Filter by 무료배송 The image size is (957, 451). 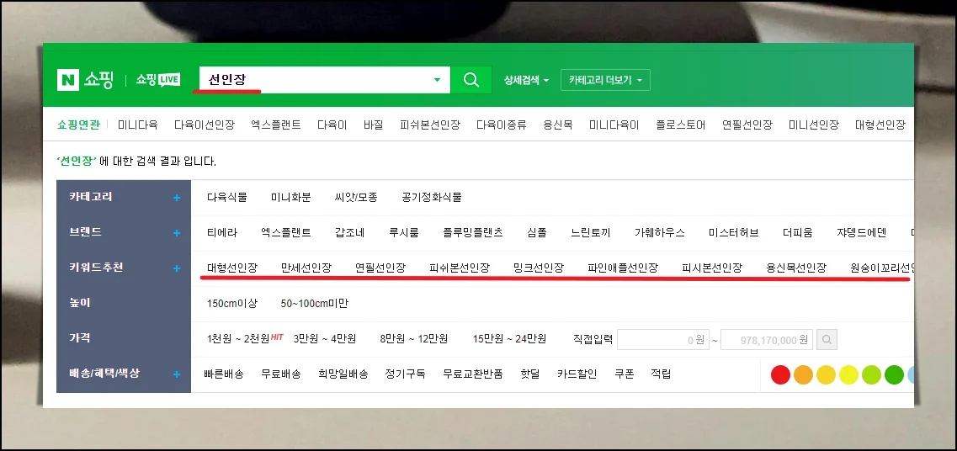pos(281,374)
